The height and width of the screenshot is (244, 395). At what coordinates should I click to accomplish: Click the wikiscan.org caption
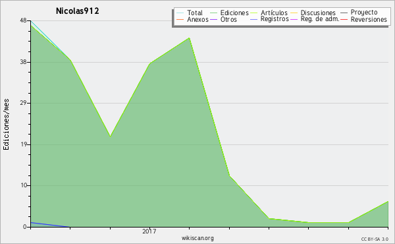pyautogui.click(x=197, y=238)
